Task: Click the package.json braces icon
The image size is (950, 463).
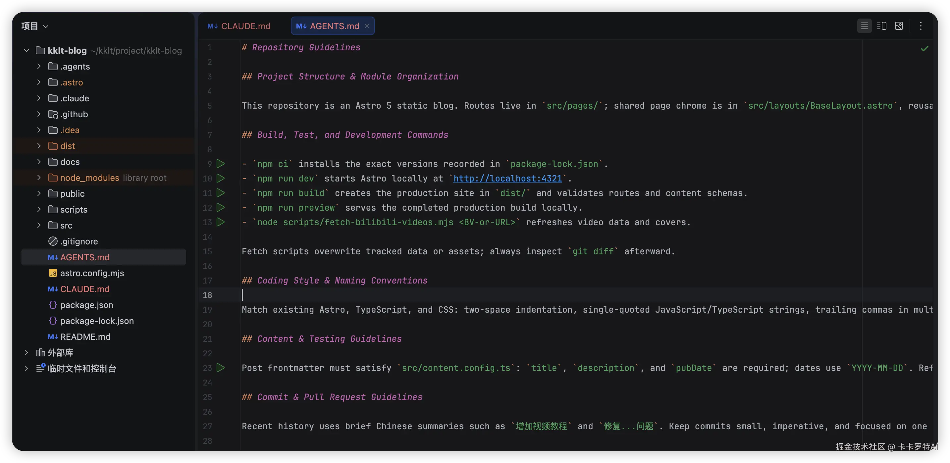Action: (53, 304)
